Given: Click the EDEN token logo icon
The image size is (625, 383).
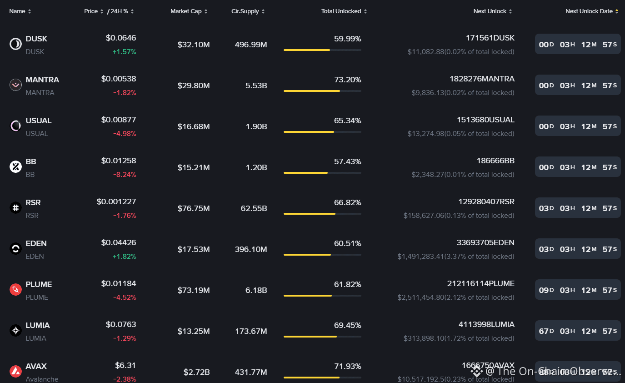Looking at the screenshot, I should 15,249.
